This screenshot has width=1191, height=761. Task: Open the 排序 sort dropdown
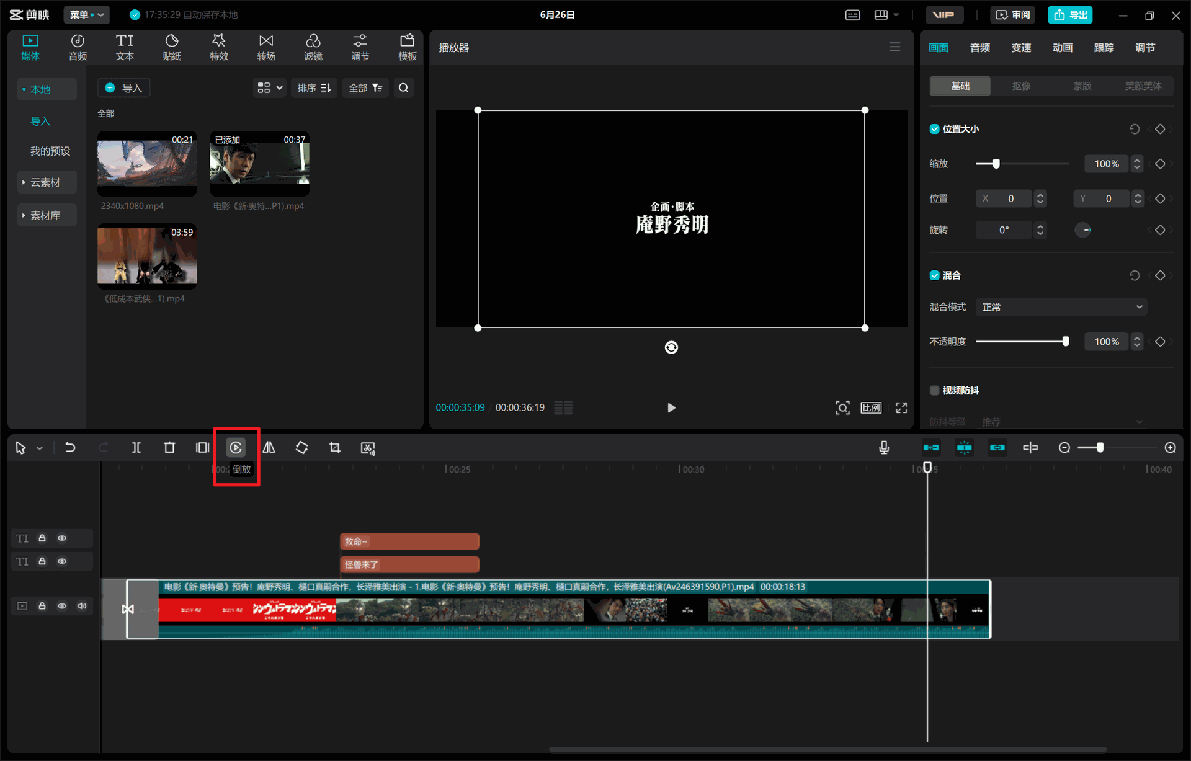[x=314, y=88]
